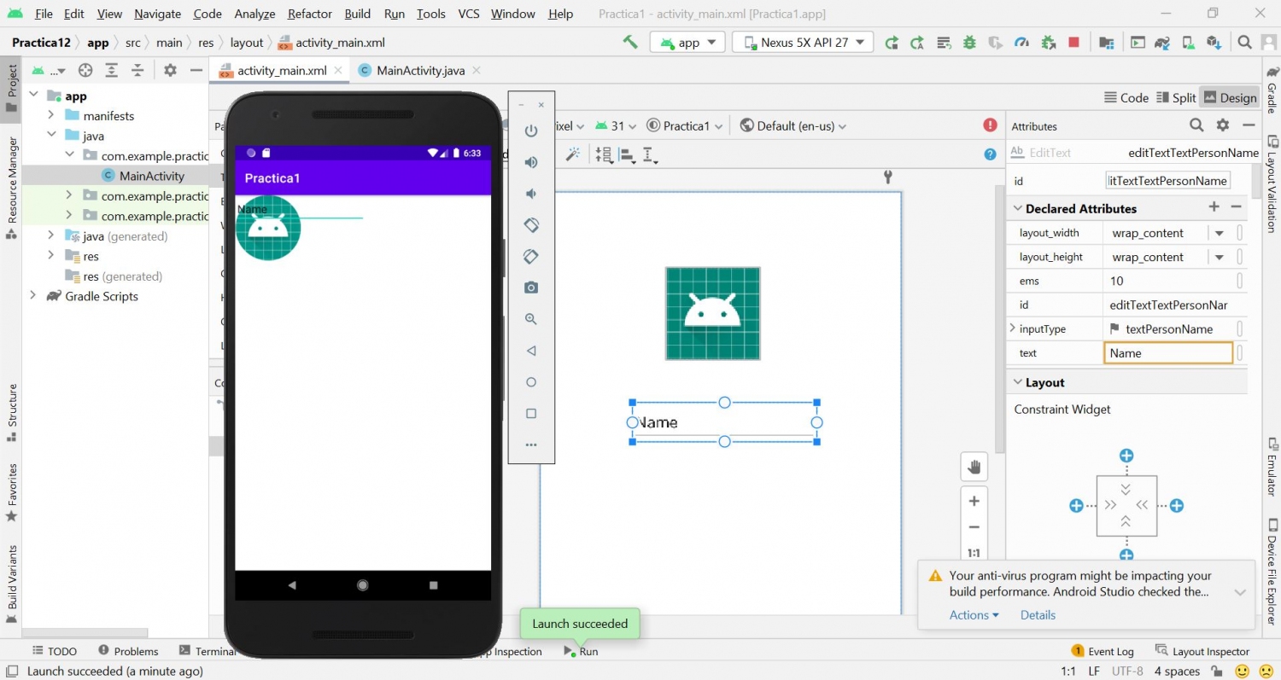Open the layout_height value dropdown arrow
The height and width of the screenshot is (680, 1281).
[1220, 257]
